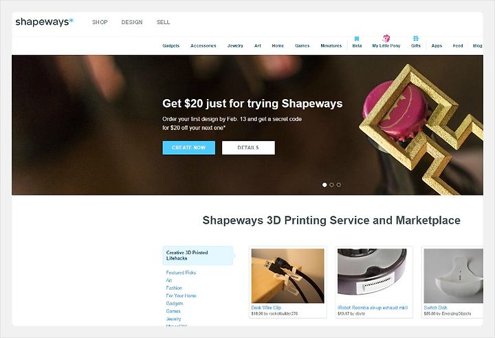The image size is (495, 338).
Task: Open the Beta bookmark icon
Action: point(357,39)
